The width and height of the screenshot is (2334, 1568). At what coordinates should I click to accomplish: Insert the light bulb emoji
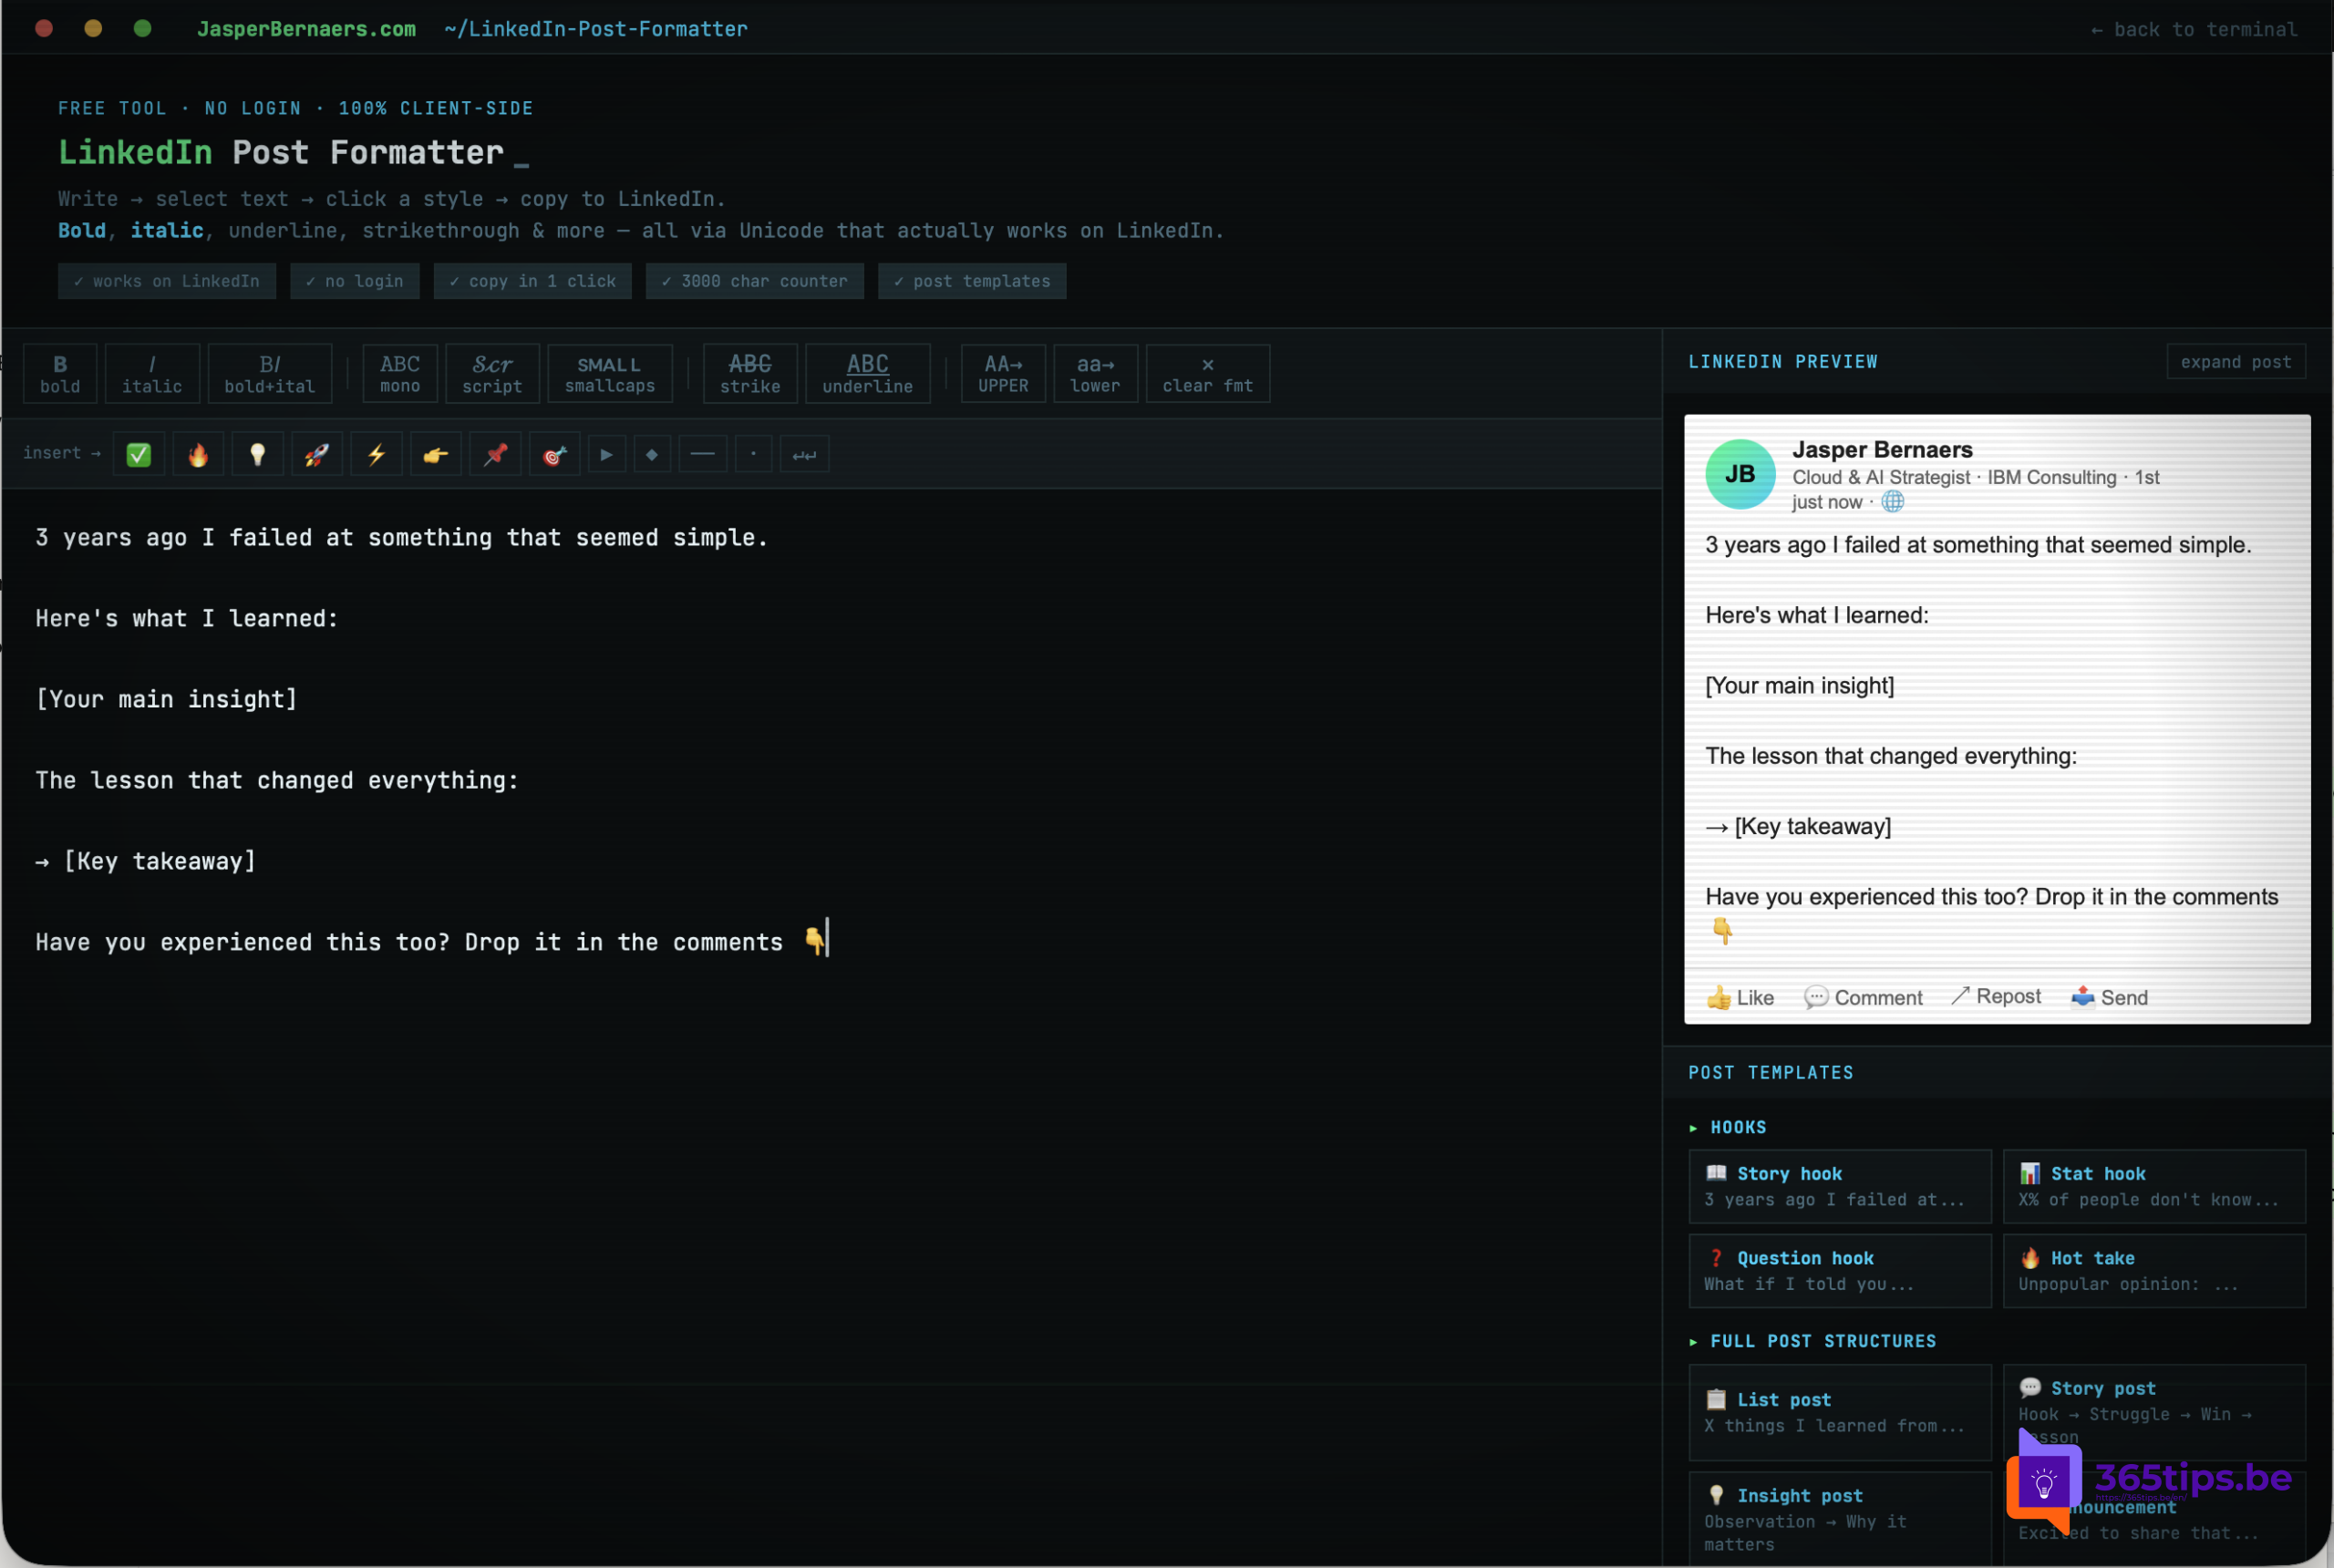pos(258,455)
